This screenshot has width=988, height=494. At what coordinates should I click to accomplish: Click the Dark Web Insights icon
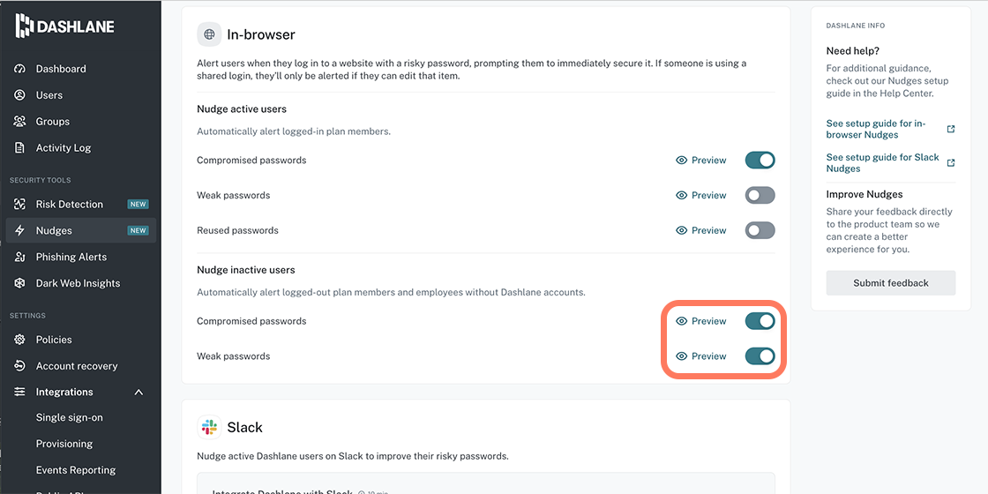point(19,283)
